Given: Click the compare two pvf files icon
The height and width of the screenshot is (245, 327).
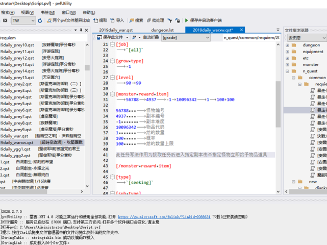Looking at the screenshot, I should pos(49,21).
